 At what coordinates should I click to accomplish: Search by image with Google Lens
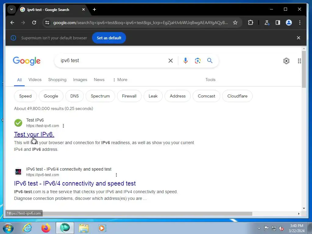(x=197, y=61)
